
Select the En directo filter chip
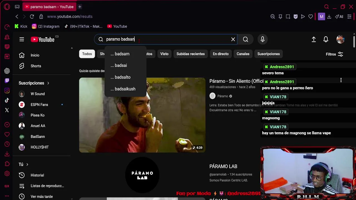[x=221, y=54]
